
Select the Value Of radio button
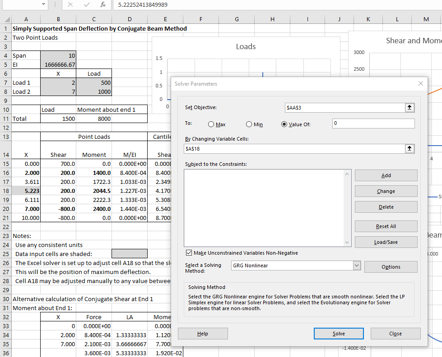click(284, 124)
